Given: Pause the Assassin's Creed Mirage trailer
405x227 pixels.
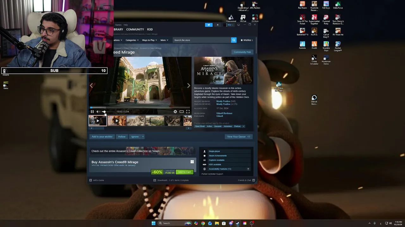Looking at the screenshot, I should [92, 112].
